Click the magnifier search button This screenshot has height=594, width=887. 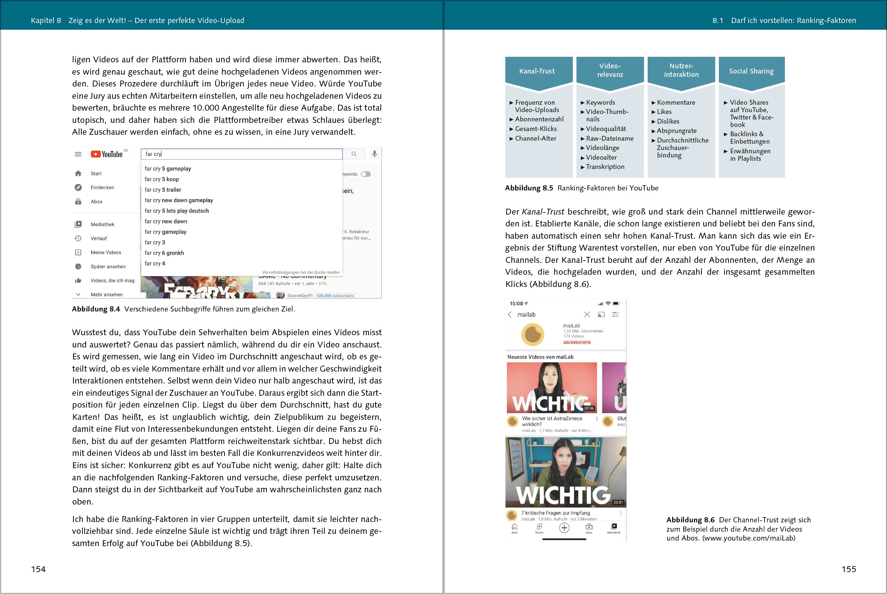tap(354, 154)
